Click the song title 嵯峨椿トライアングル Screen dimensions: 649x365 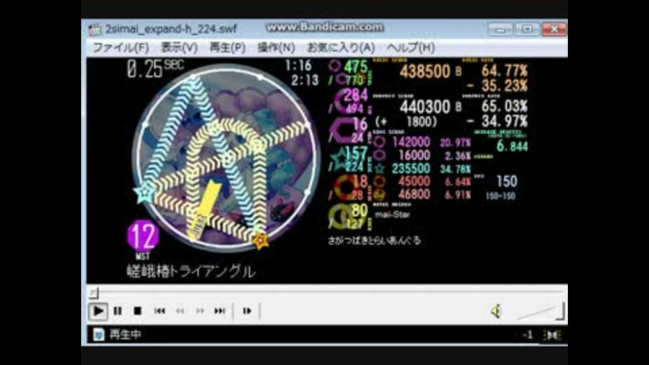[x=191, y=272]
